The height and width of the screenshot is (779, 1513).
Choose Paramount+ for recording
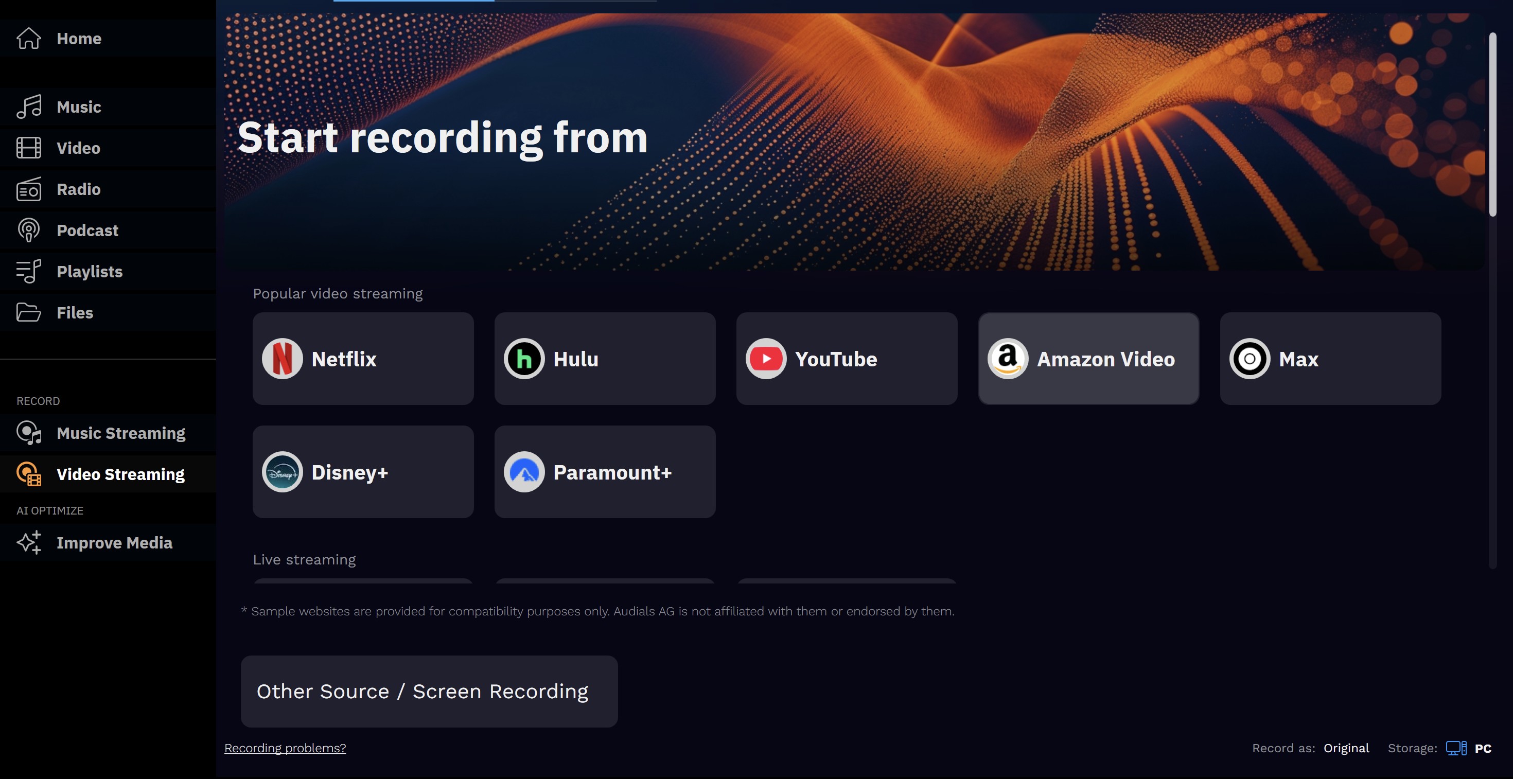[x=605, y=472]
